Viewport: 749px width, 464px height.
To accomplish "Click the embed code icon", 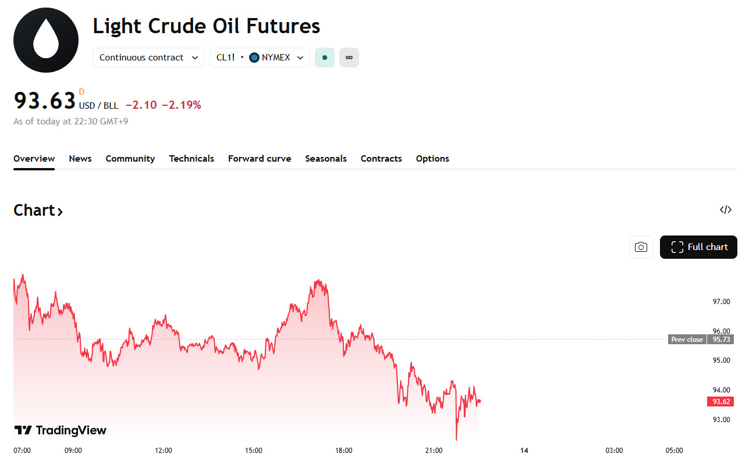I will point(725,210).
